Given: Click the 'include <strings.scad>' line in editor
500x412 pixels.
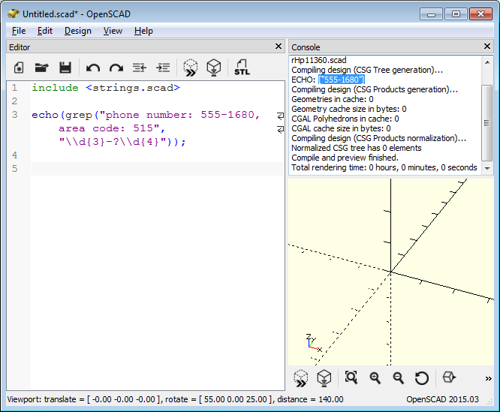Looking at the screenshot, I should point(106,88).
